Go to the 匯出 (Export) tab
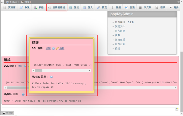The image size is (183, 116). tap(74, 7)
